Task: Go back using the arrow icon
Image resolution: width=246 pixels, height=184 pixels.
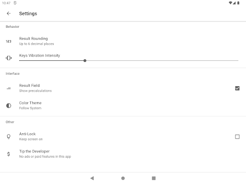Action: pos(9,13)
